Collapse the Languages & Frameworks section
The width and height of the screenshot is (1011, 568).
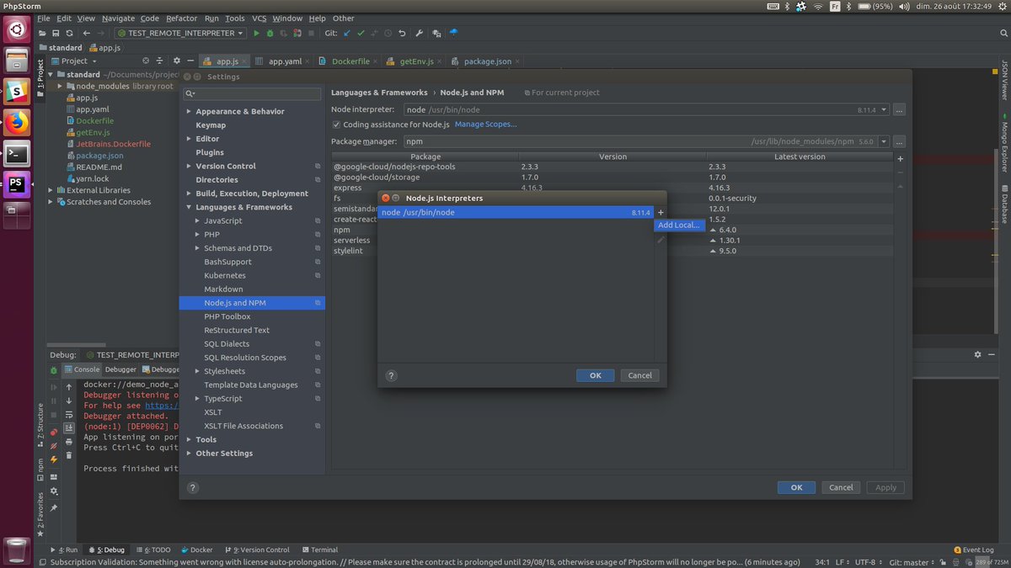[189, 207]
